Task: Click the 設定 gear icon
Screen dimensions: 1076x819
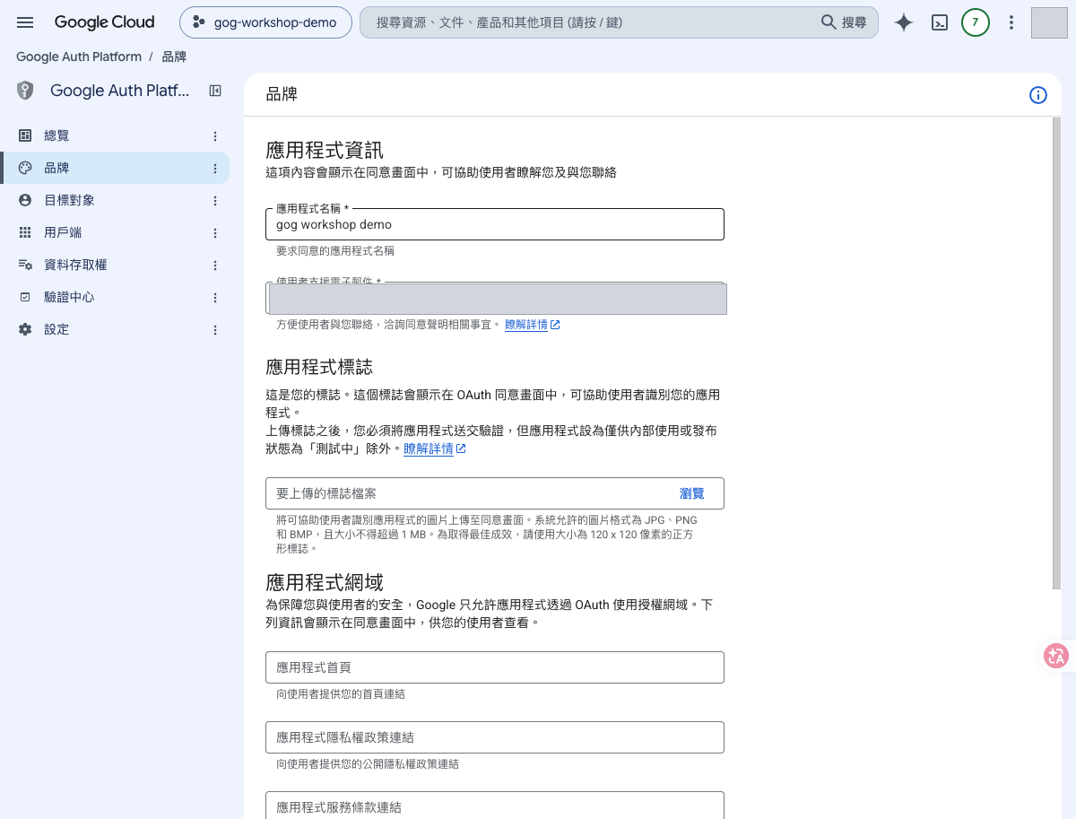Action: (x=25, y=329)
